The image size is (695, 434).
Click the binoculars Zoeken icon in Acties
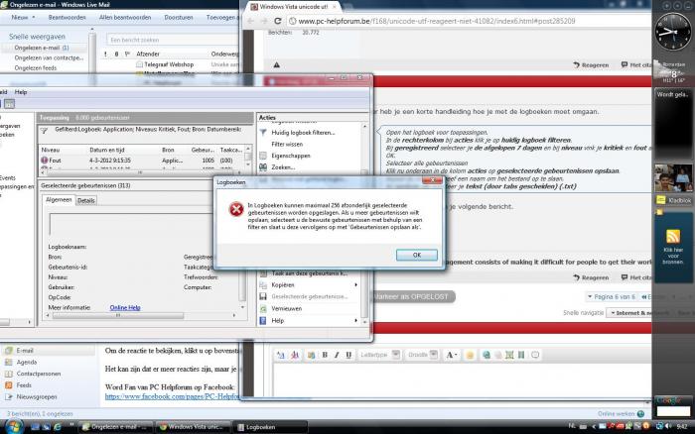tap(263, 167)
